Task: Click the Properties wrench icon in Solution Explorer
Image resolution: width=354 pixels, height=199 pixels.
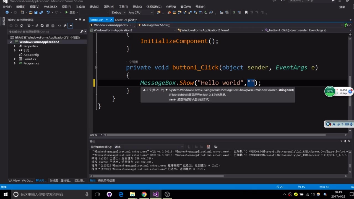Action: (x=65, y=26)
